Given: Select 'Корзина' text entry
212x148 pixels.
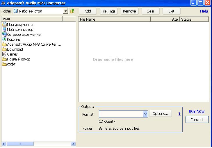Looking at the screenshot, I should point(14,40).
